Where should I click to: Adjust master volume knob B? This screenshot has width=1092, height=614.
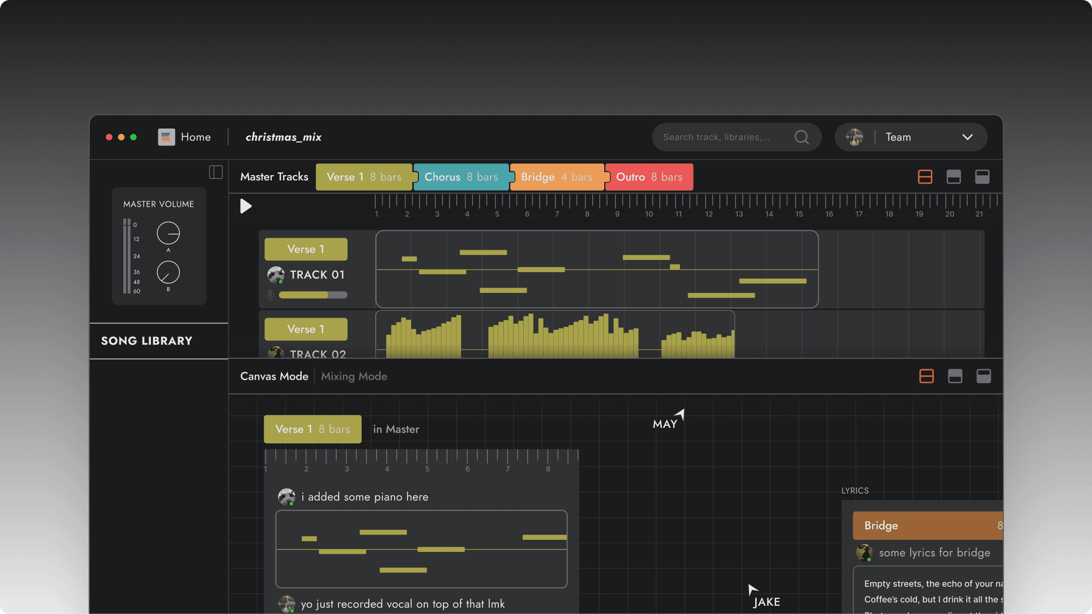168,273
